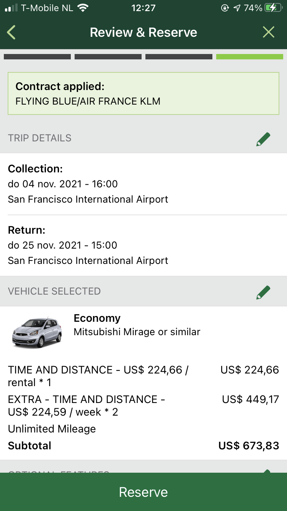
Task: Tap the Flying Blue contract applied banner
Action: 143,93
